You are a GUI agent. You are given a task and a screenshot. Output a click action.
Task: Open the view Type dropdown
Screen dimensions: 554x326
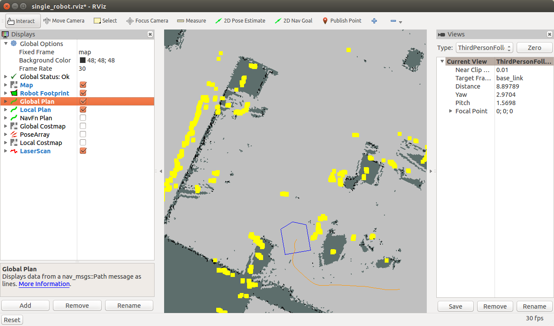coord(485,48)
